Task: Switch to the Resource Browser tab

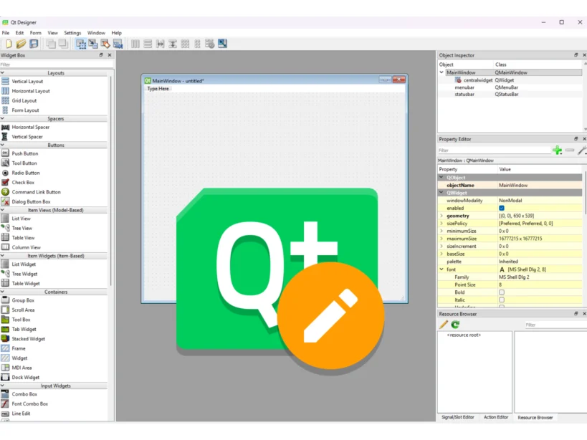Action: 535,418
